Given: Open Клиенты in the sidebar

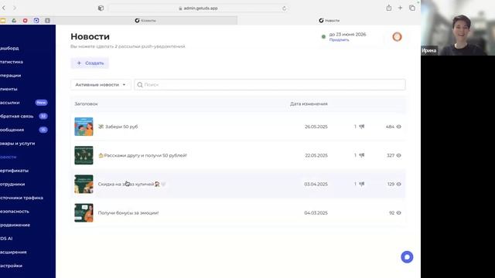Looking at the screenshot, I should coord(9,89).
